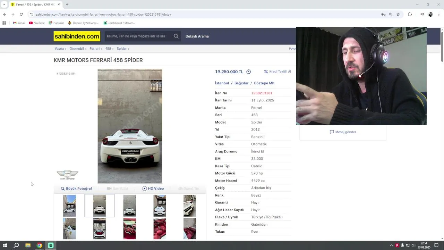Click the Mesaj gönder speech bubble icon

click(x=332, y=132)
